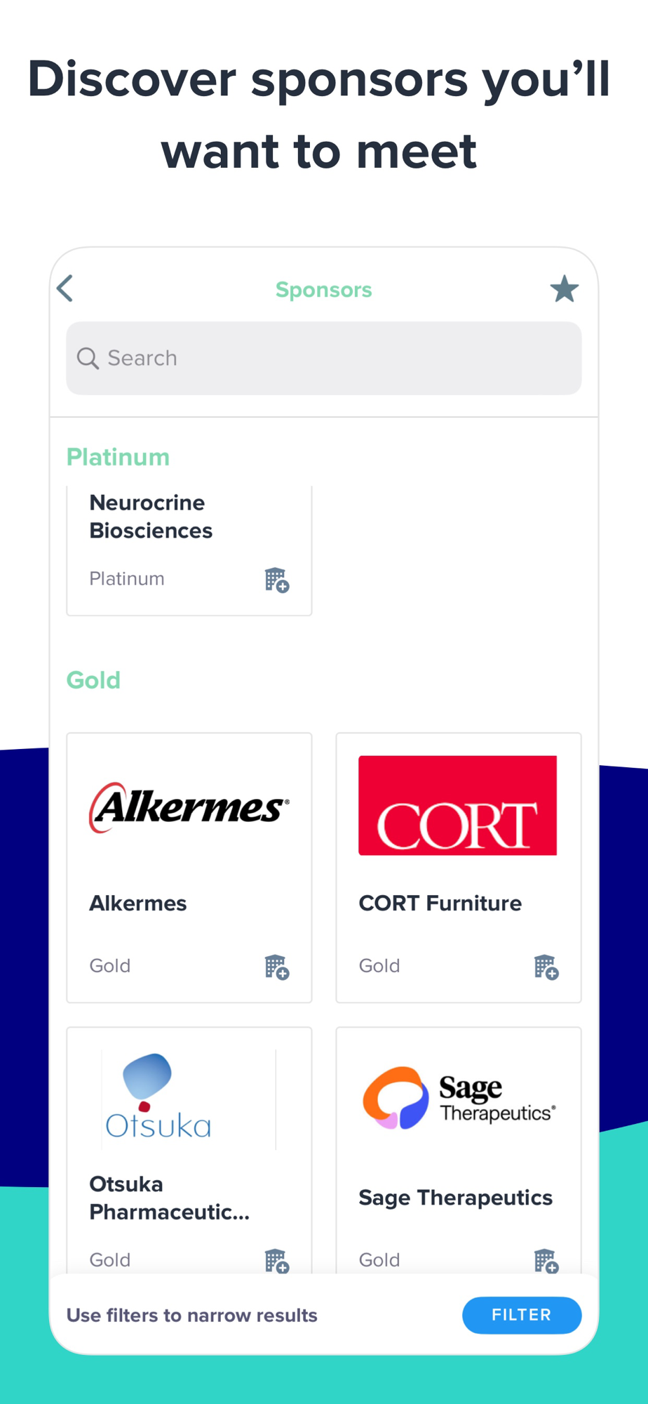
Task: Select the CORT Furniture sponsor name
Action: pos(440,903)
